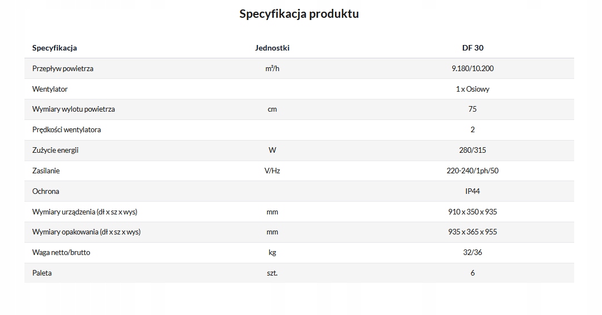Click the 'Waga netto/brutto' row label
The width and height of the screenshot is (602, 315).
(x=61, y=252)
